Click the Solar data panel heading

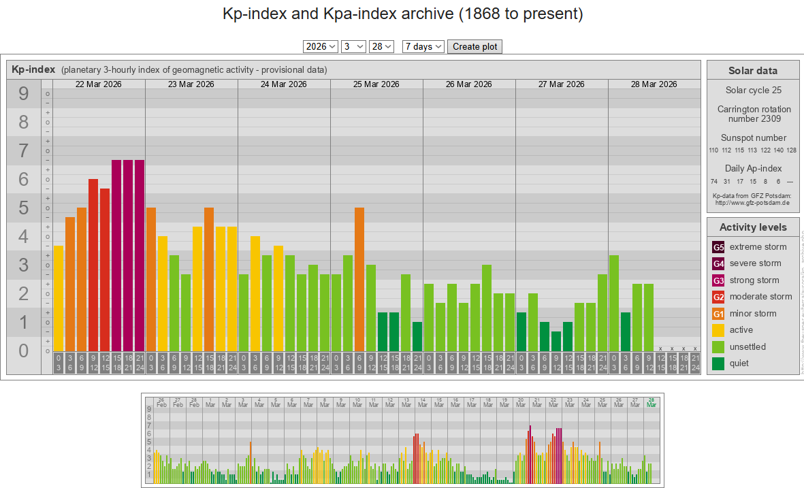753,71
